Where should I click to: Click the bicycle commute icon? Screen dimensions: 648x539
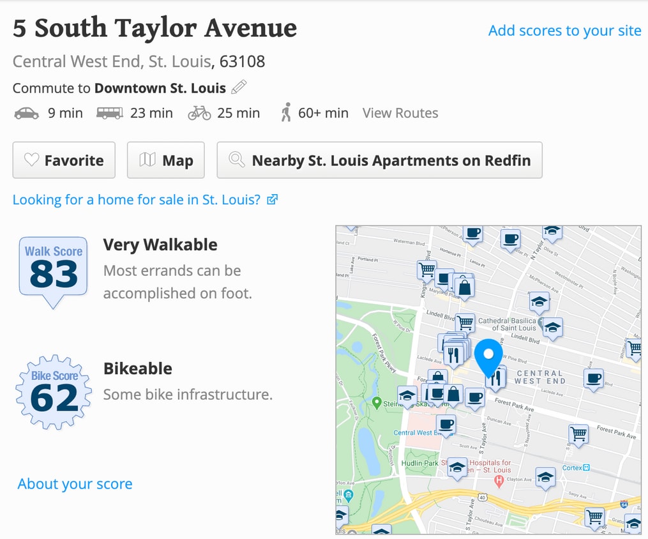coord(199,114)
